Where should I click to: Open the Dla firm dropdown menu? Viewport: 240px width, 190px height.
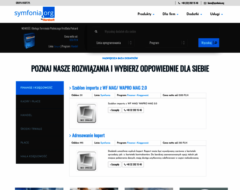click(170, 14)
